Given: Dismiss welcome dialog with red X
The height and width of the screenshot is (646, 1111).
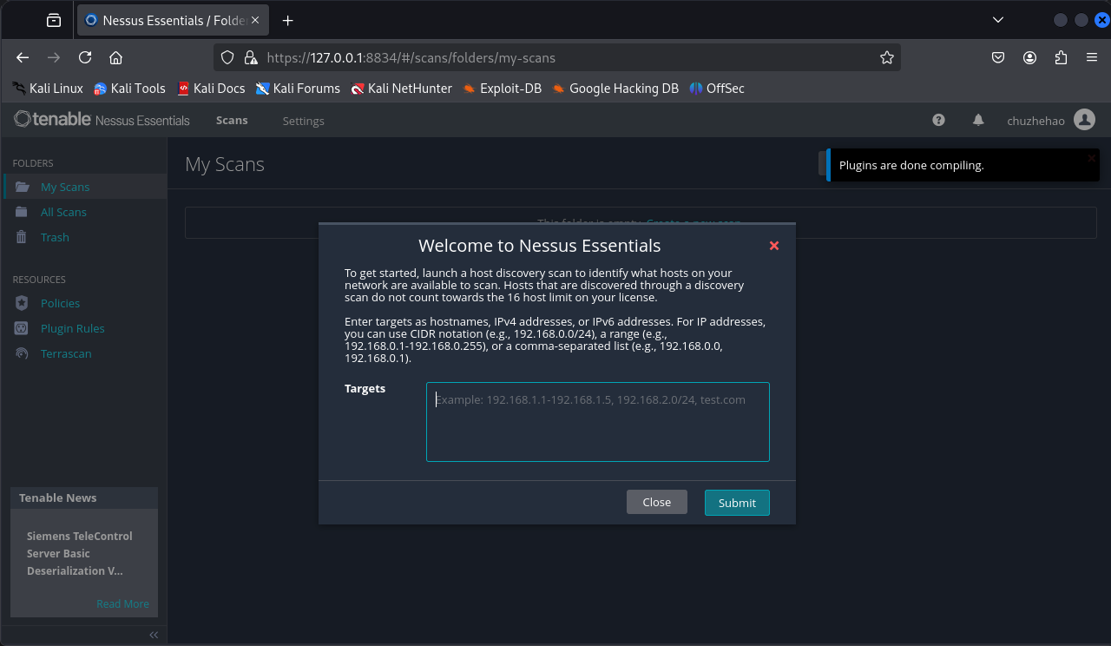Looking at the screenshot, I should (774, 246).
